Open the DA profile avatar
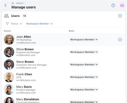The image size is (127, 103). [122, 5]
